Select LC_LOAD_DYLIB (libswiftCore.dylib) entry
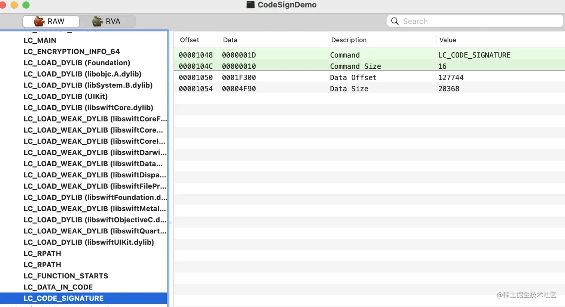 (89, 108)
